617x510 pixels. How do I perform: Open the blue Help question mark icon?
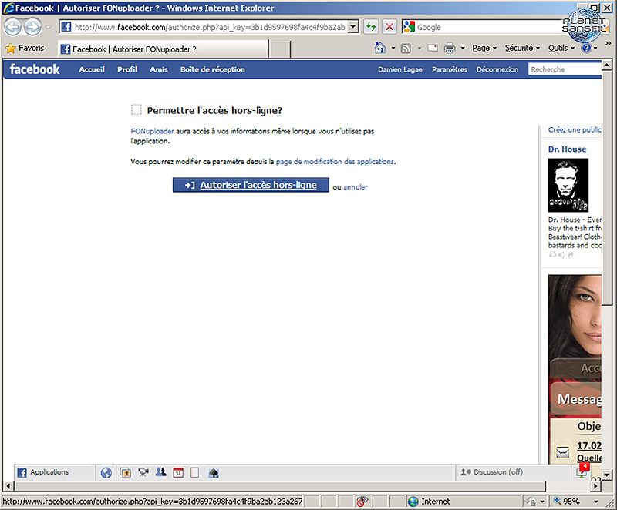click(x=586, y=48)
